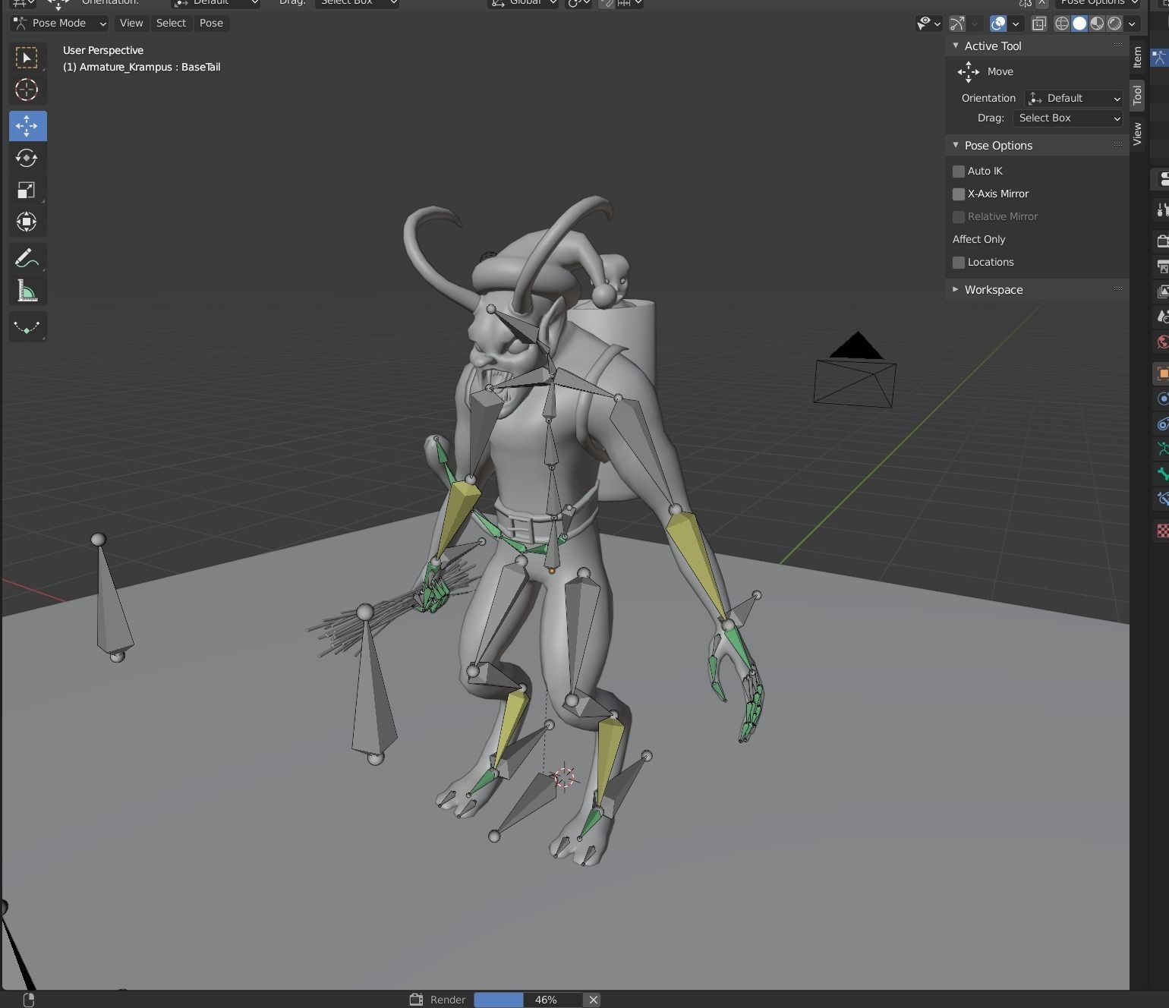
Task: Click the render progress bar at 46%
Action: click(528, 1000)
